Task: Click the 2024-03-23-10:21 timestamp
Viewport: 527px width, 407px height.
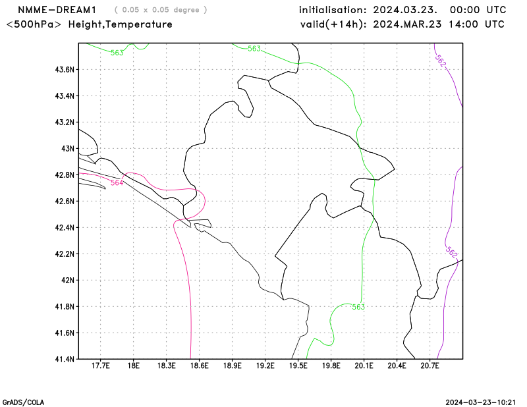Action: (481, 402)
